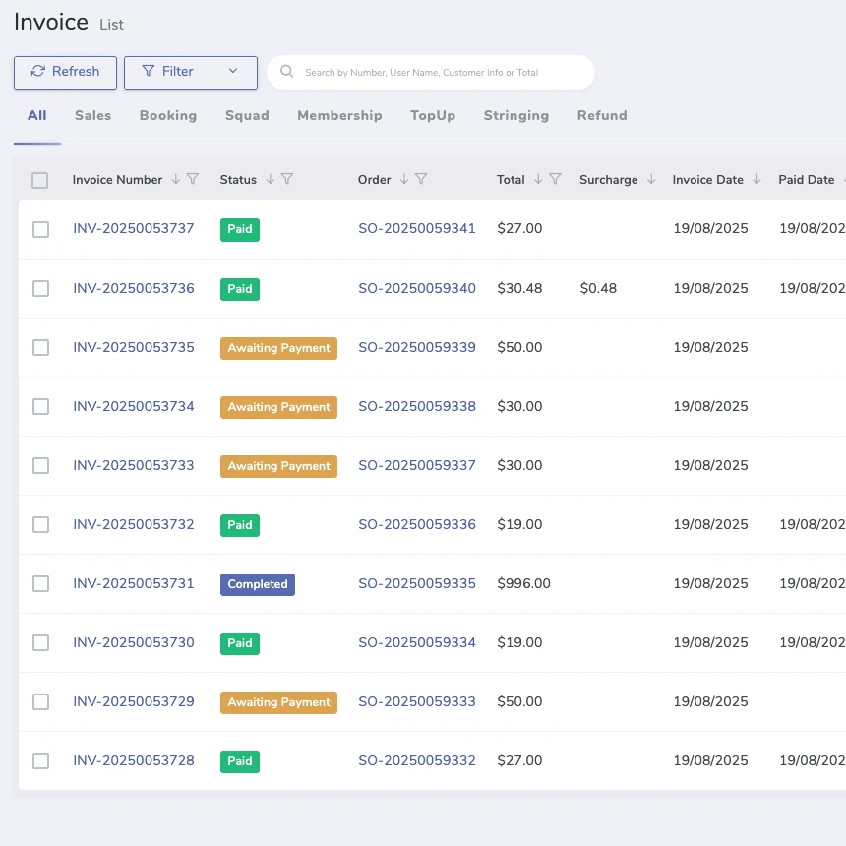Switch to the Stringing tab
The image size is (846, 846).
click(516, 115)
